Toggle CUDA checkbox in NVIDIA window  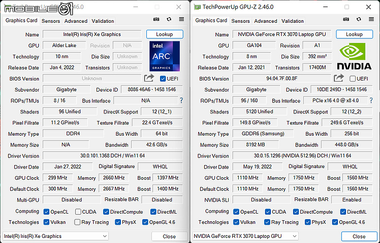[x=268, y=212]
